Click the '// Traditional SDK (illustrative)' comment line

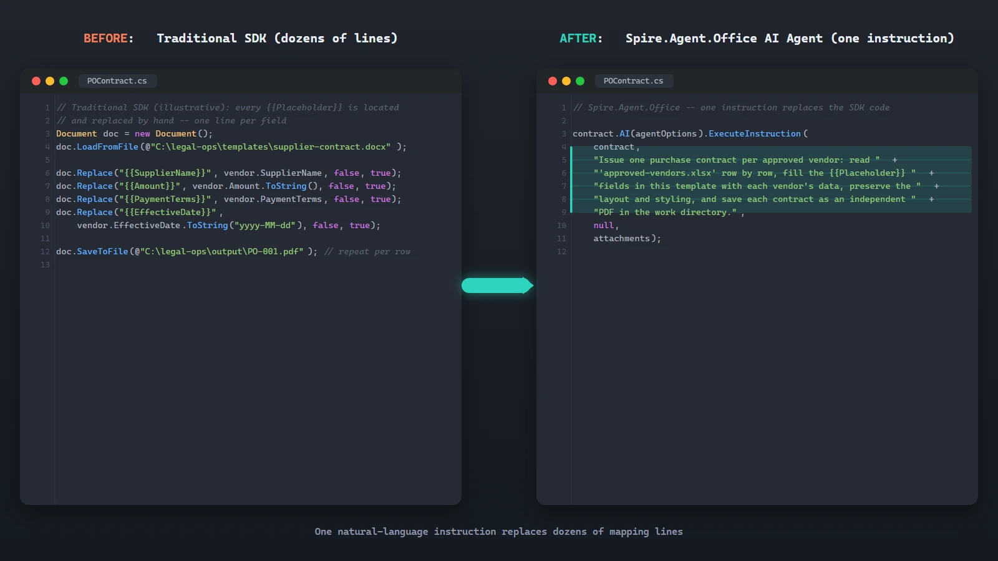(x=228, y=108)
